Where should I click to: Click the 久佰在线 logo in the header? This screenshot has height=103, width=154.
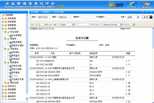tap(116, 5)
